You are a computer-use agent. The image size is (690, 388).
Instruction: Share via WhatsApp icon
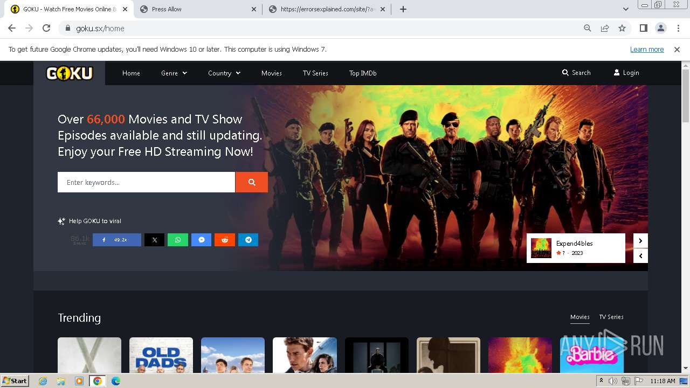click(178, 240)
